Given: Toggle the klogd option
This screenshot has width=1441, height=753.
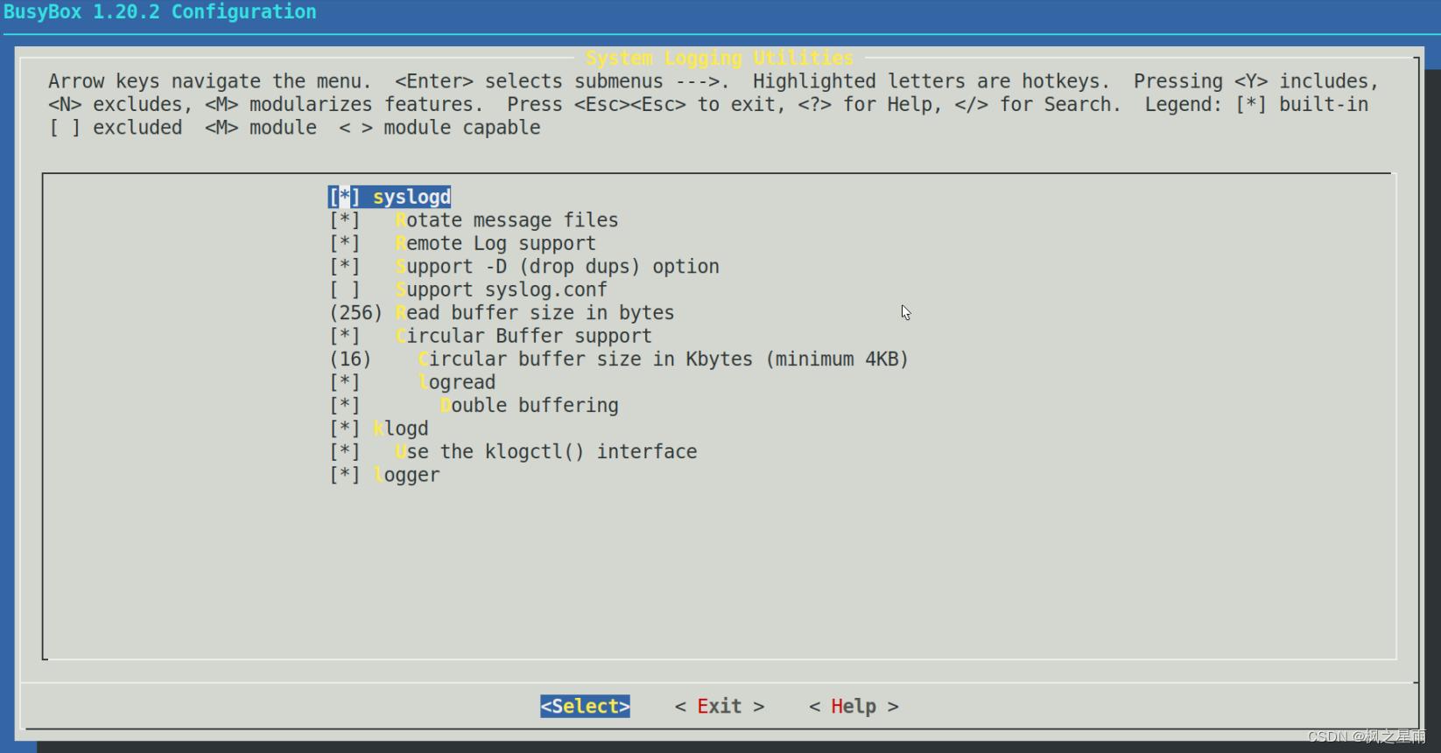Looking at the screenshot, I should pos(345,429).
